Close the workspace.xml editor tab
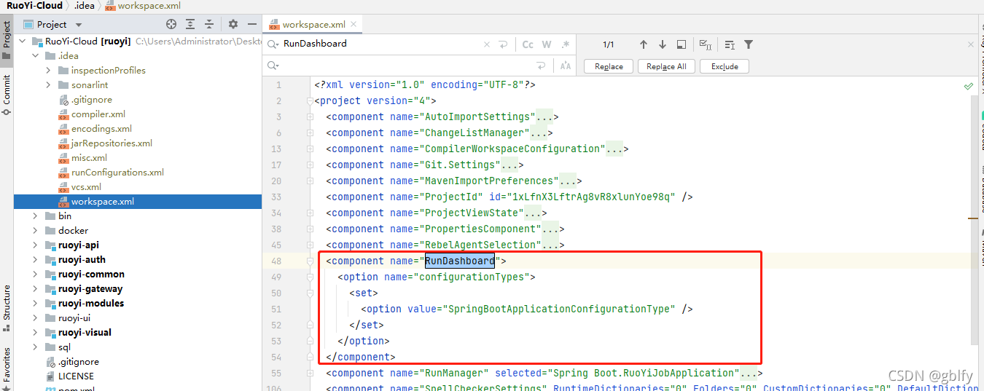 pos(354,24)
